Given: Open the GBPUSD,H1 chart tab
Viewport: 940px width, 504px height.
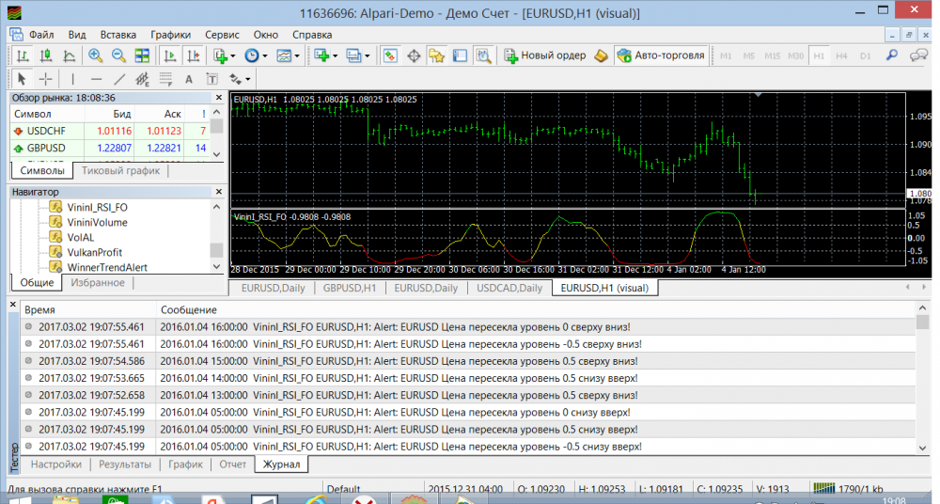Looking at the screenshot, I should click(350, 288).
